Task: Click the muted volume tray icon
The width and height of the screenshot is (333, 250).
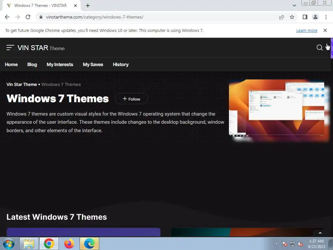Action: pos(300,244)
